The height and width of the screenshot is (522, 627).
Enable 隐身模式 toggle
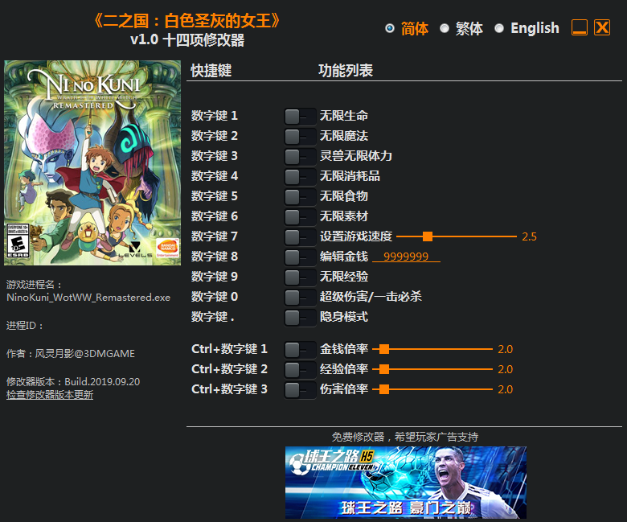coord(300,318)
